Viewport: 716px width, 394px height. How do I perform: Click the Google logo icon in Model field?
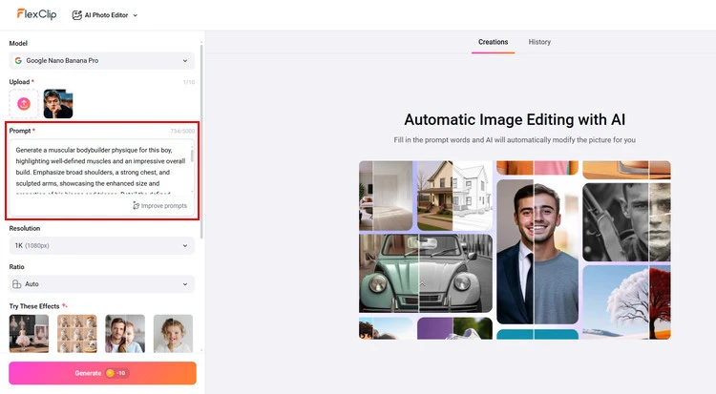pos(18,61)
